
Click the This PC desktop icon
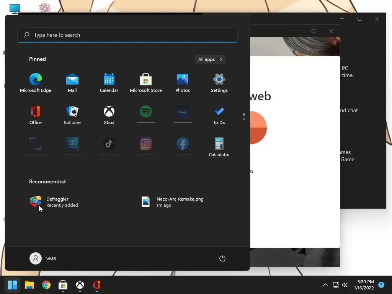tap(15, 8)
